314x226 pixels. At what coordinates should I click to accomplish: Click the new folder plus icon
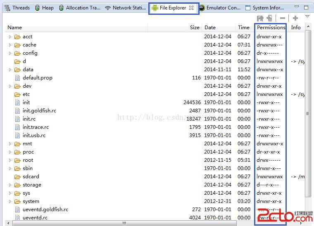[295, 18]
